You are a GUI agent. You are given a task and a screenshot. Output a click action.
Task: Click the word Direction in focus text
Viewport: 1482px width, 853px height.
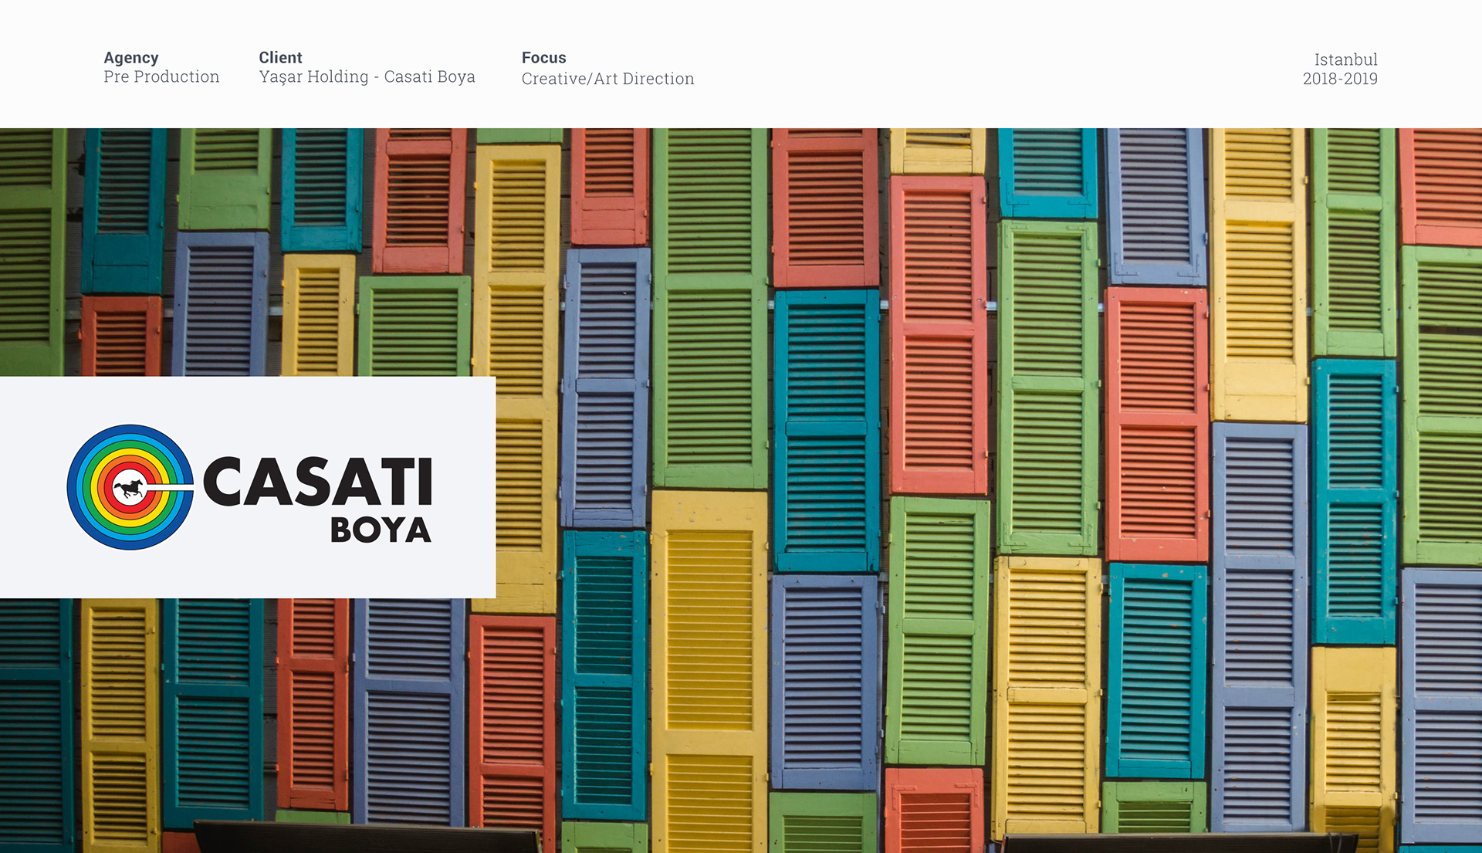tap(658, 79)
